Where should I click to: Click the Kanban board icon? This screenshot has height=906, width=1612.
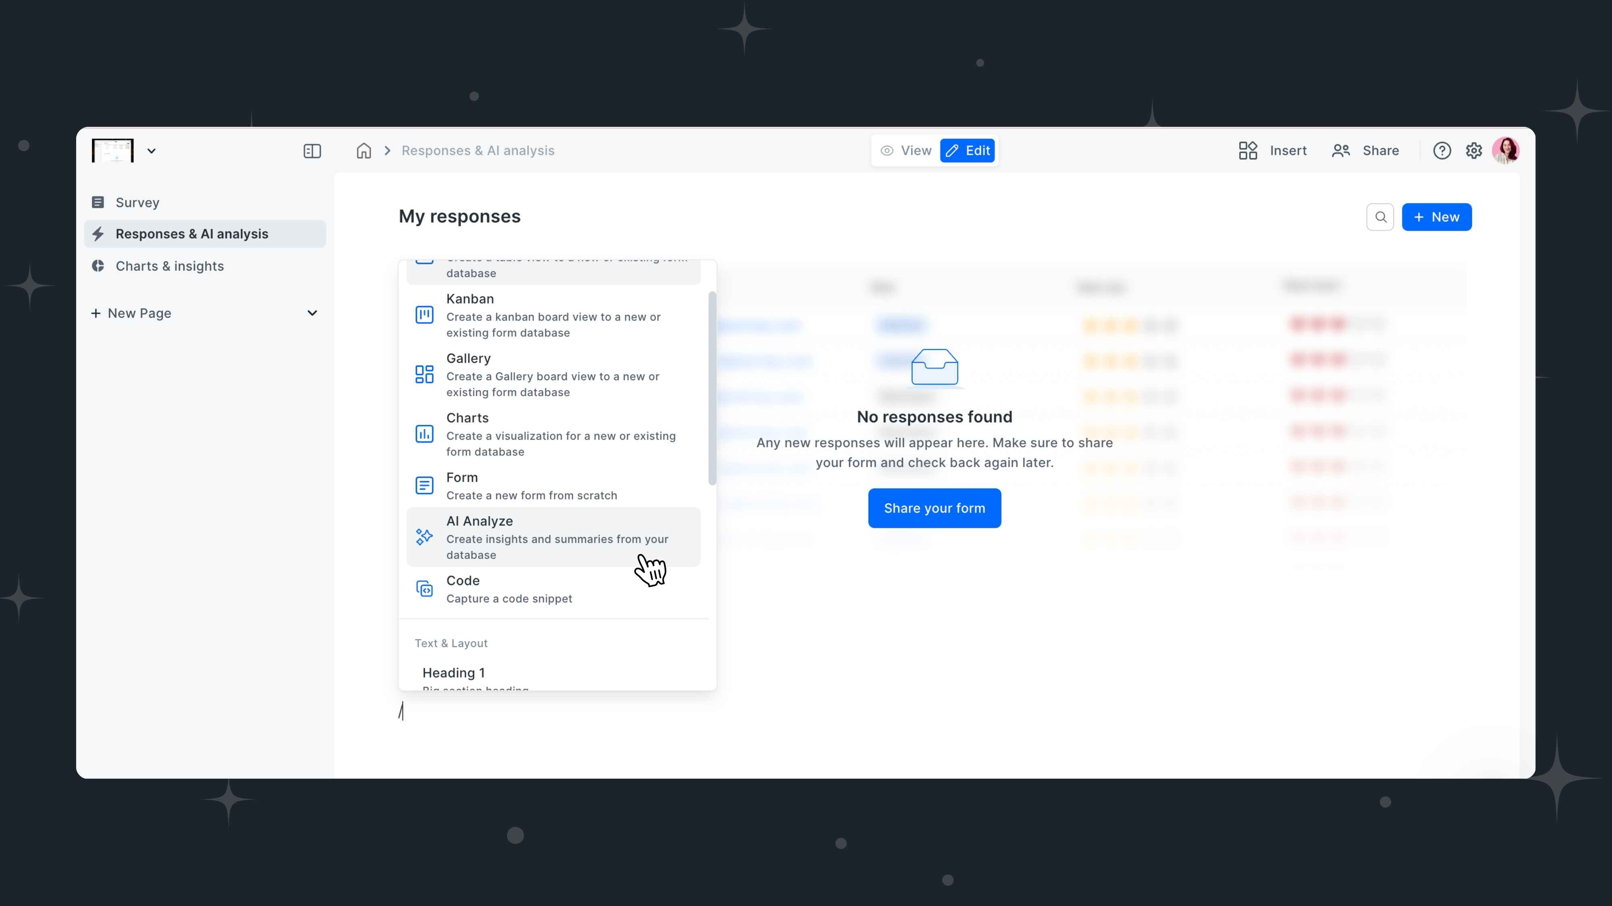[424, 314]
